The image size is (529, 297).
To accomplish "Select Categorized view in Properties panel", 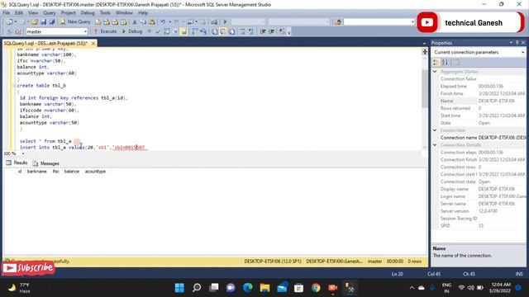I will [x=436, y=63].
